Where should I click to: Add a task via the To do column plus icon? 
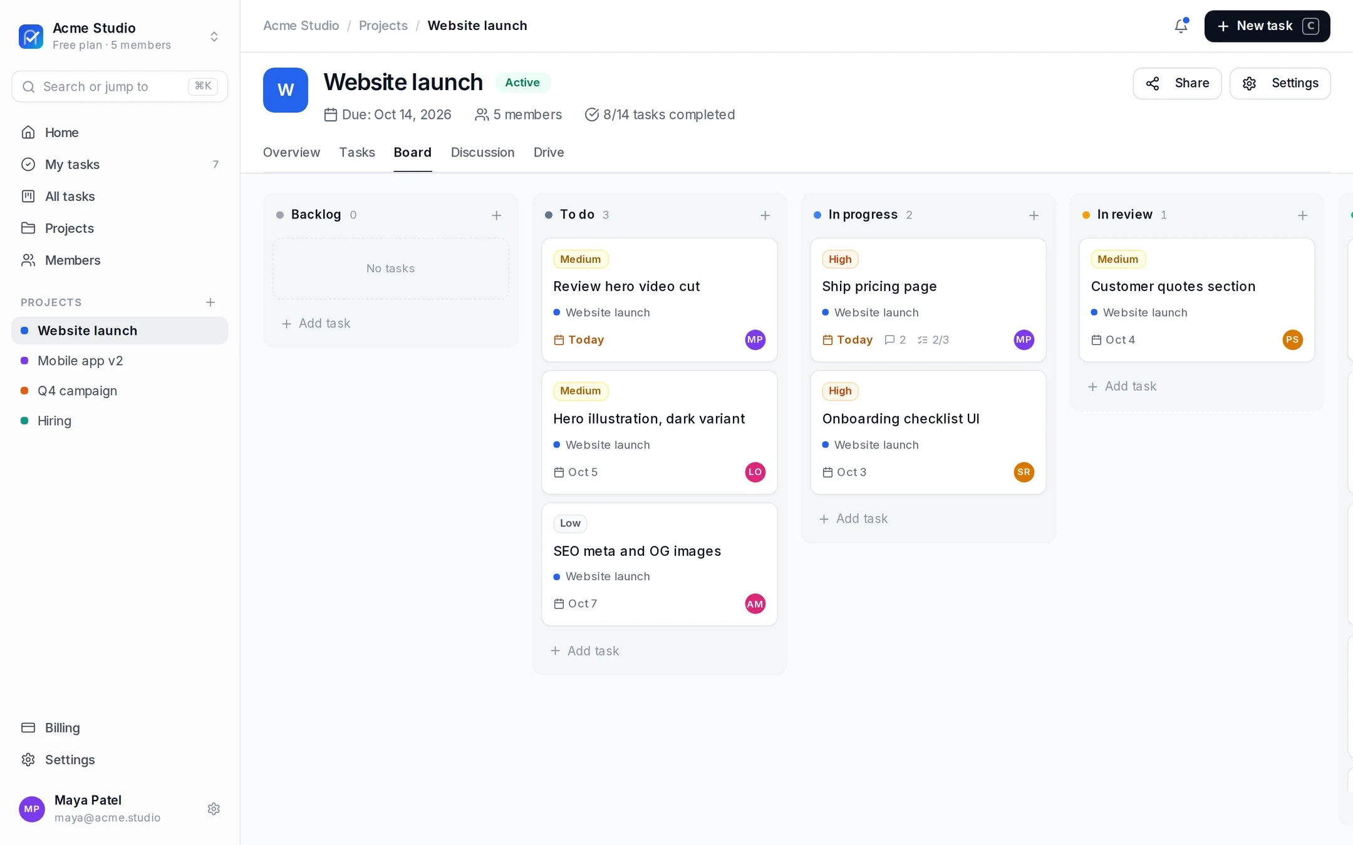click(765, 215)
